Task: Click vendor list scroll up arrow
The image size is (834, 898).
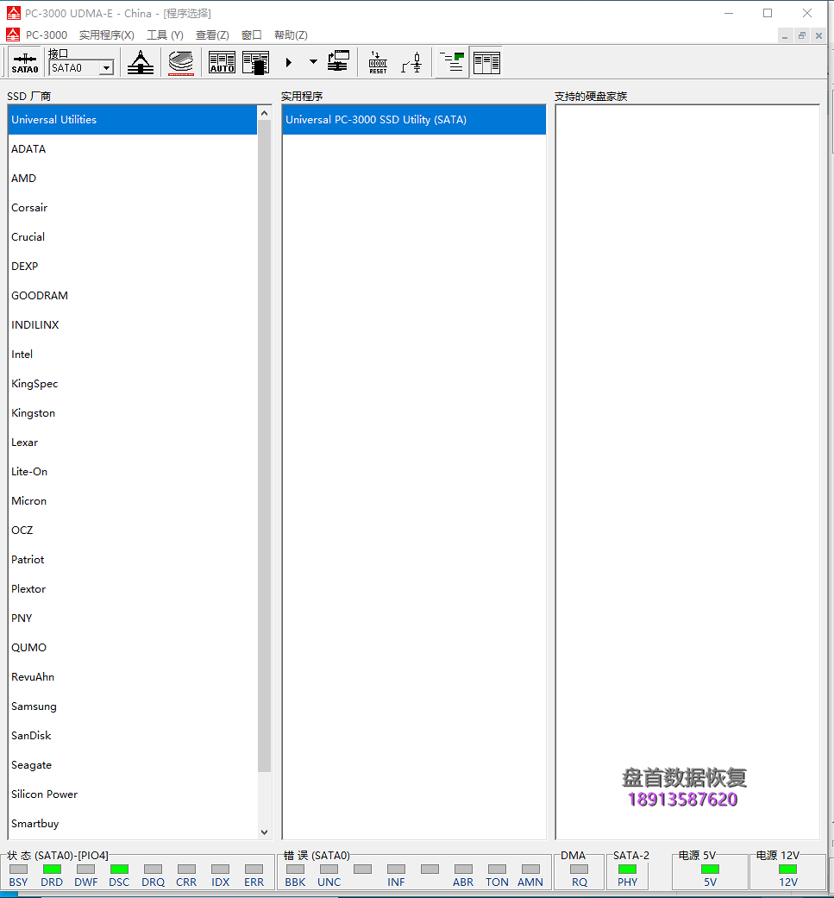Action: (x=264, y=113)
